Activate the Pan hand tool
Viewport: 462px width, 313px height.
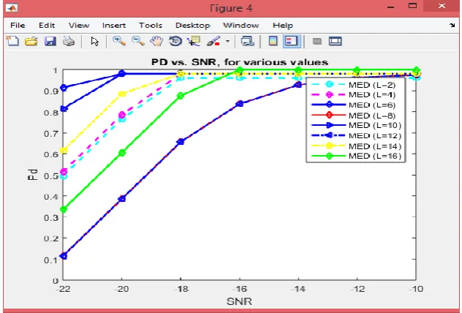click(x=157, y=41)
